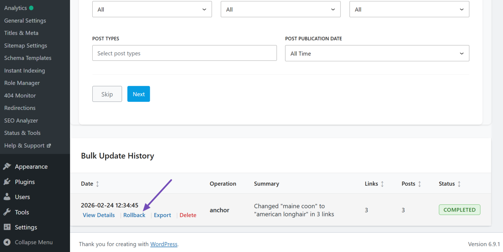Open Plugins using the plug icon

coord(8,182)
